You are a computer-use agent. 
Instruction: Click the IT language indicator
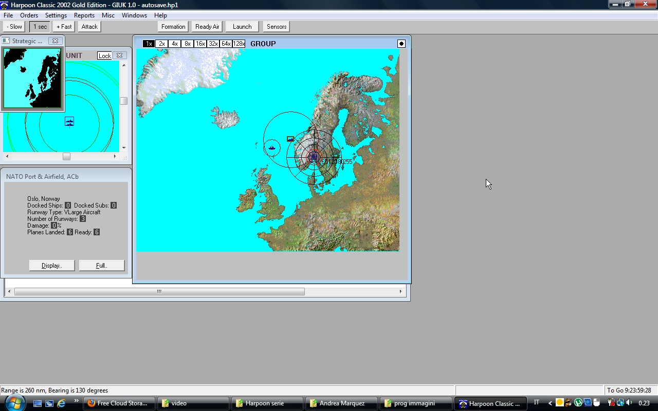pos(536,402)
